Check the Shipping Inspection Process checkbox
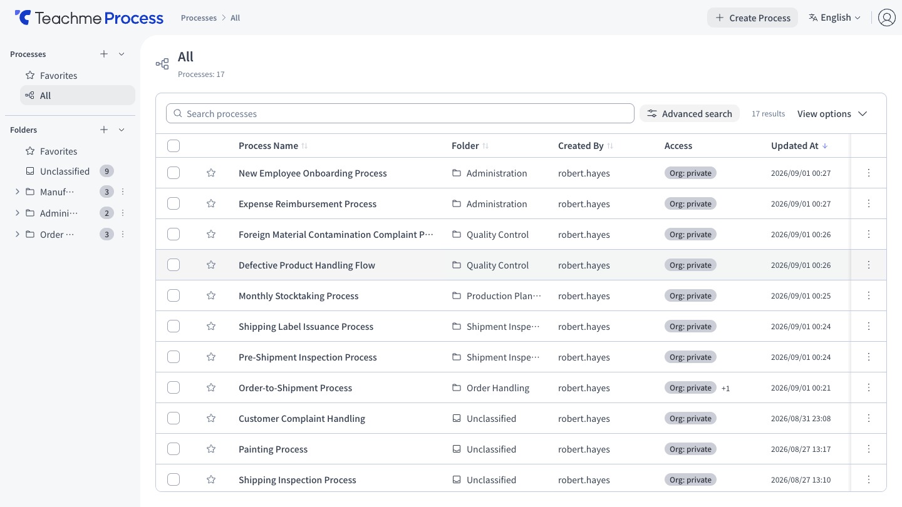This screenshot has height=507, width=902. tap(174, 479)
